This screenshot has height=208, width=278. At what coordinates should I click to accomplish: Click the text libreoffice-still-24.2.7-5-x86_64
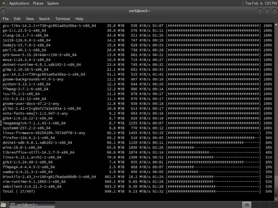pyautogui.click(x=39, y=152)
